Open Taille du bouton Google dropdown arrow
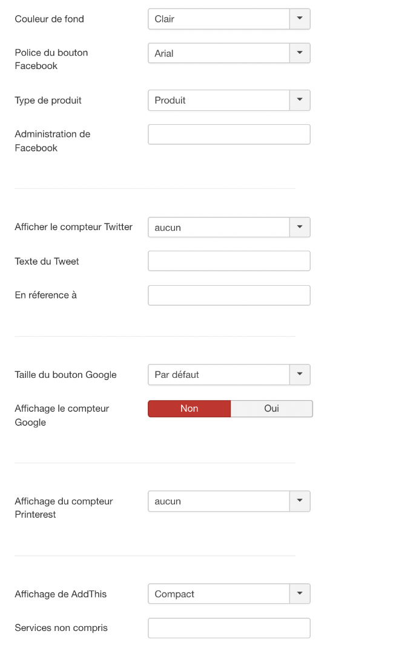This screenshot has height=654, width=416. pyautogui.click(x=300, y=375)
